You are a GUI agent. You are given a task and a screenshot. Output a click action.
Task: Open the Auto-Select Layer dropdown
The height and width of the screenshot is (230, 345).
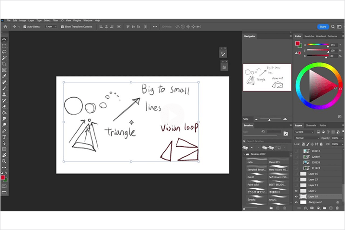tap(51, 27)
